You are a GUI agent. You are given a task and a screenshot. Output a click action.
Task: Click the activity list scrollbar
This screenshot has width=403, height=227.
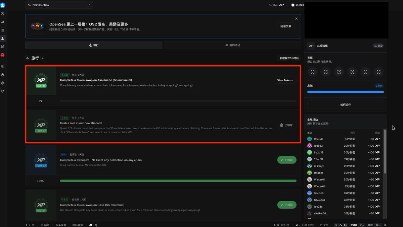tap(385, 152)
